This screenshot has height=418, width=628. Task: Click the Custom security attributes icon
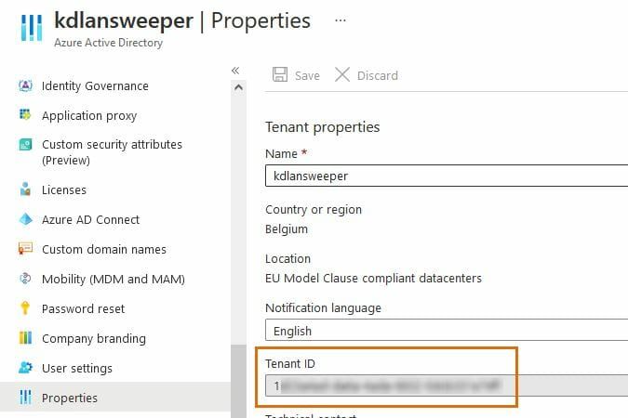click(x=25, y=145)
